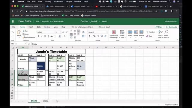The height and width of the screenshot is (108, 192).
Task: Open Conditional Formatting menu
Action: (x=114, y=34)
